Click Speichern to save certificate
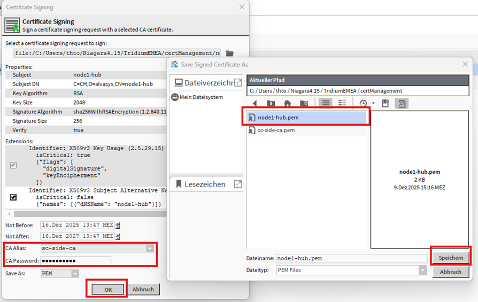The width and height of the screenshot is (478, 302). point(451,258)
